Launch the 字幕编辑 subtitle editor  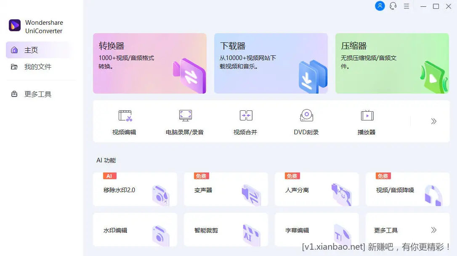click(316, 230)
